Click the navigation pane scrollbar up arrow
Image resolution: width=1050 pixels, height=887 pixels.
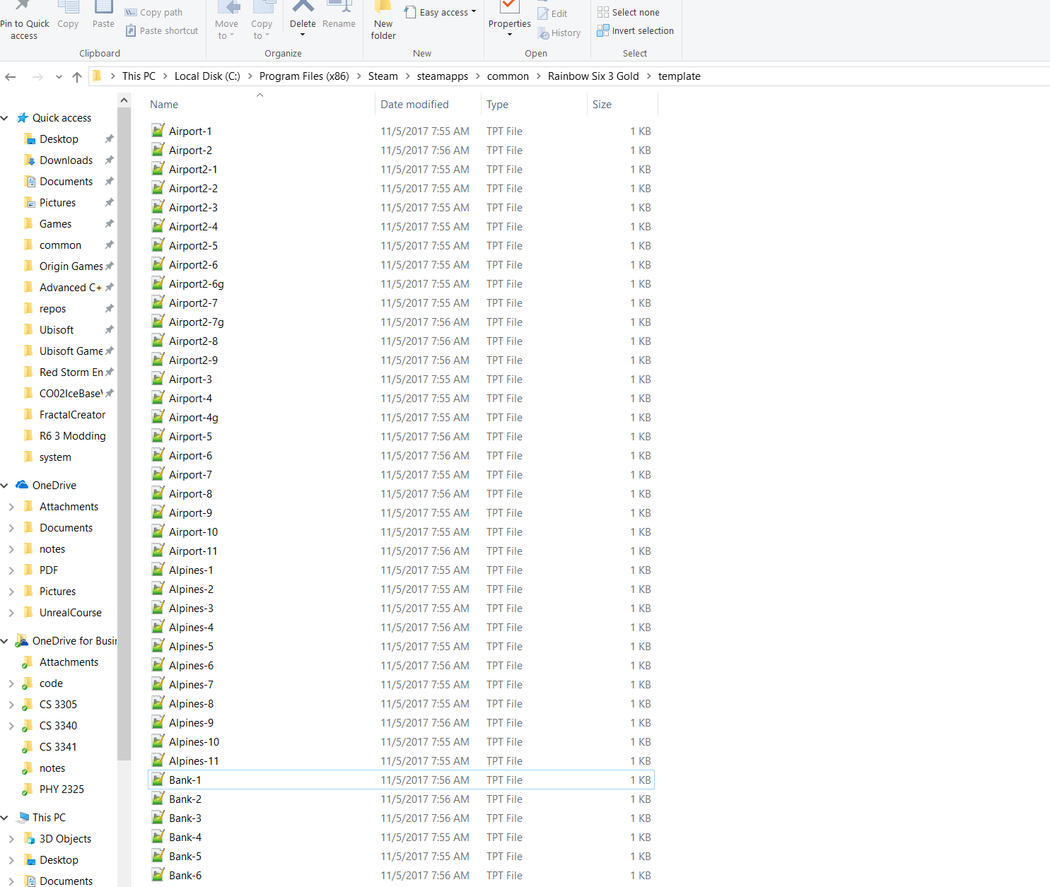(x=124, y=100)
